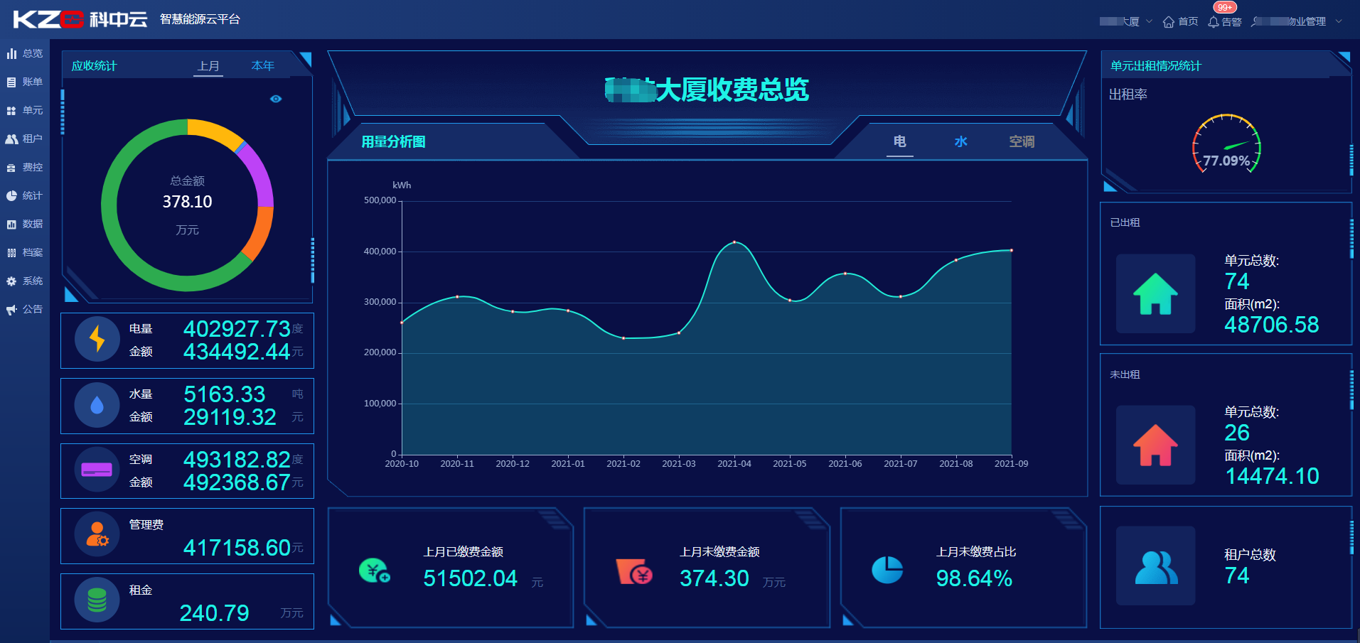Image resolution: width=1360 pixels, height=643 pixels.
Task: Open the 租户 tenants sidebar item
Action: [x=25, y=139]
